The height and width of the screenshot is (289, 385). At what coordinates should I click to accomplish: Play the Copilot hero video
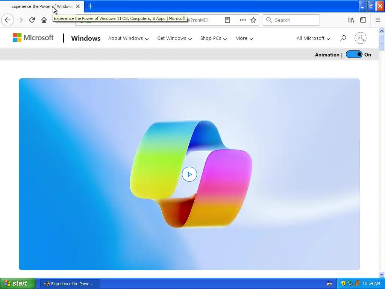[189, 174]
